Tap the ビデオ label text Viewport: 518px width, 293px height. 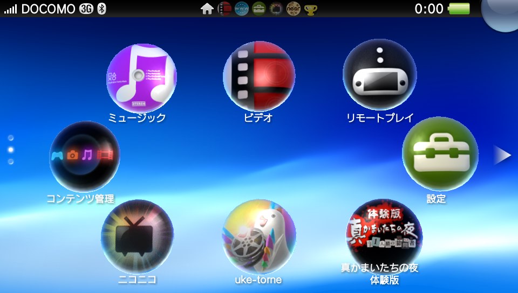[258, 117]
